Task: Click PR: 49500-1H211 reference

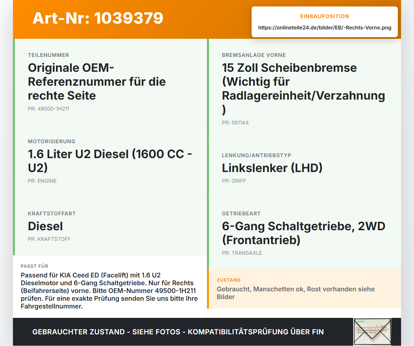Action: (x=49, y=109)
